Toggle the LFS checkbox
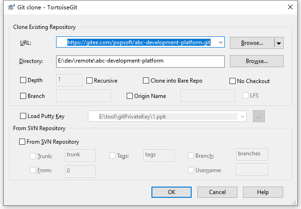 point(245,95)
